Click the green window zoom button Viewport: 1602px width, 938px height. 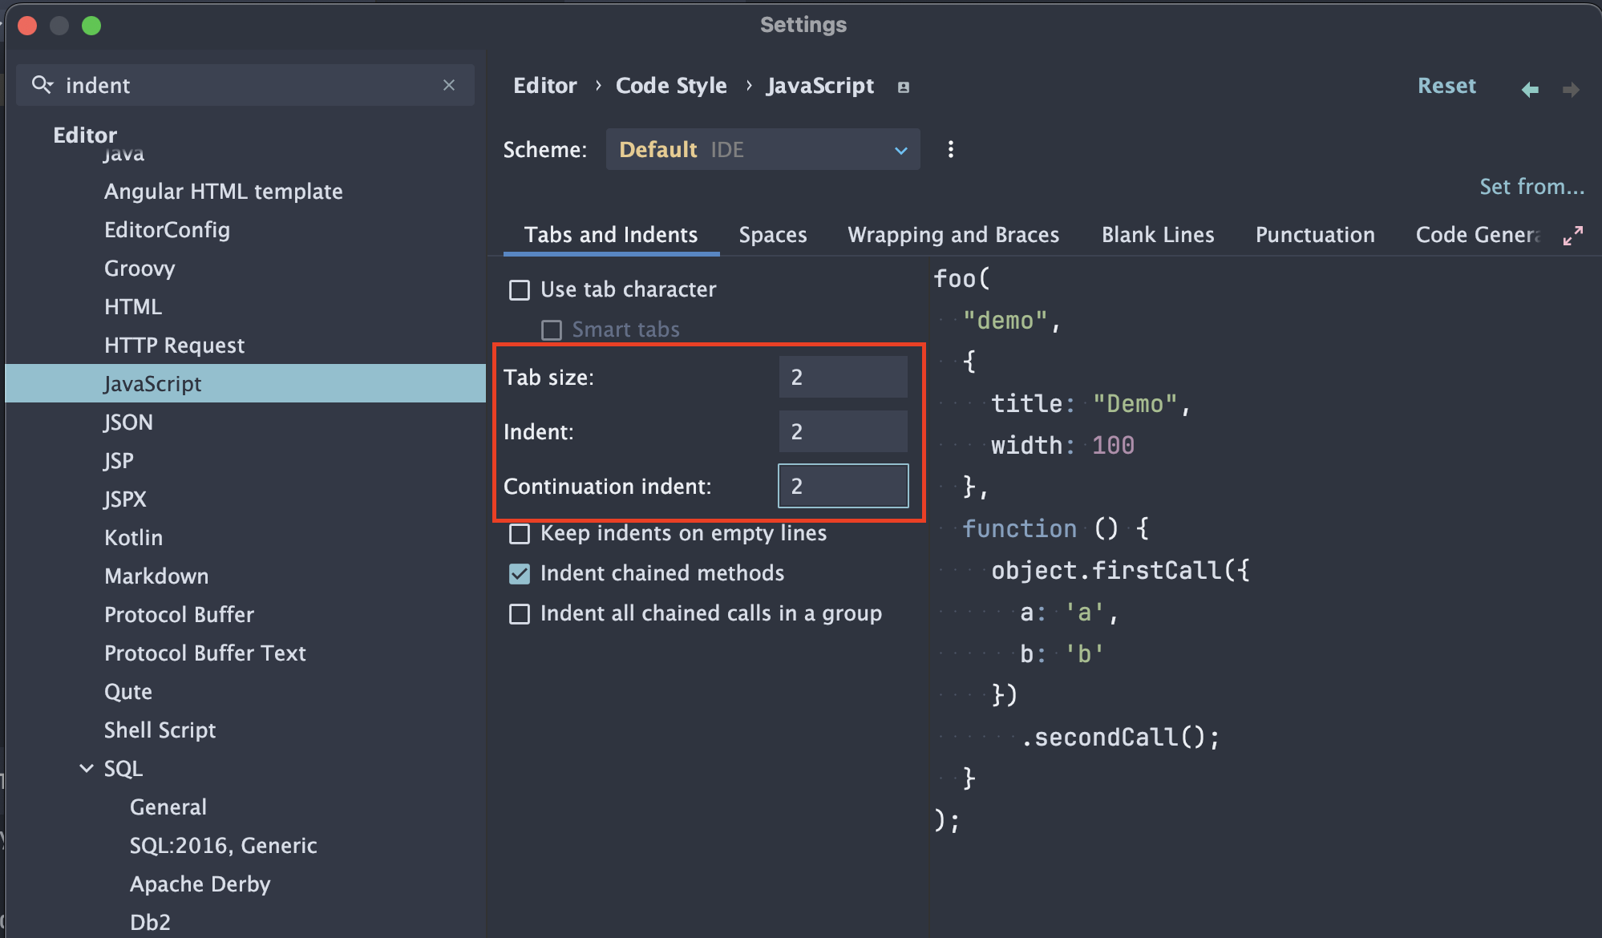point(91,26)
